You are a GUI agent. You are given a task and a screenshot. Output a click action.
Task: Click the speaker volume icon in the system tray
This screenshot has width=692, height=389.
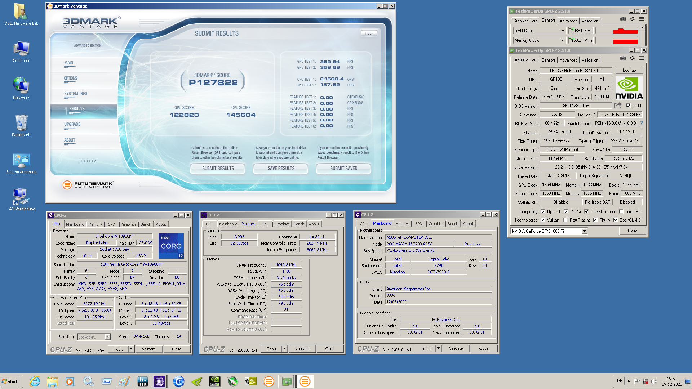(654, 381)
